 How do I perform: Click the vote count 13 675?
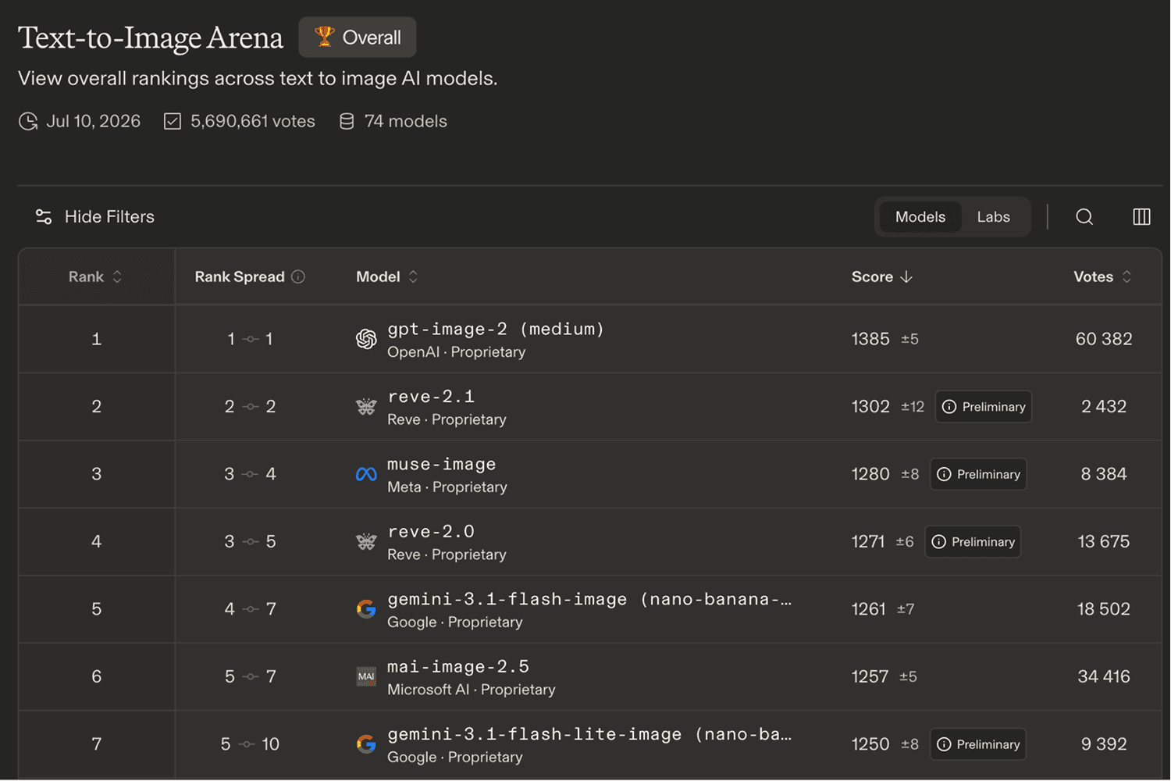click(1104, 542)
